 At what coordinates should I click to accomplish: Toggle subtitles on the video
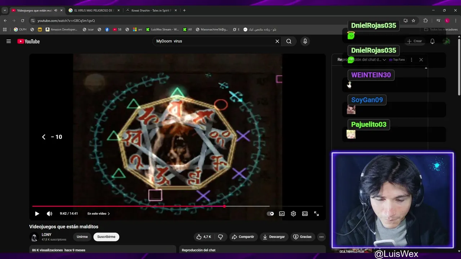pos(282,214)
